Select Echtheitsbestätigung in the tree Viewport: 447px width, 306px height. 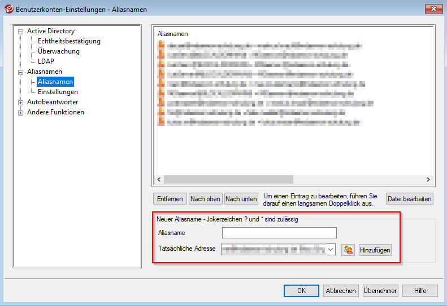coord(69,41)
